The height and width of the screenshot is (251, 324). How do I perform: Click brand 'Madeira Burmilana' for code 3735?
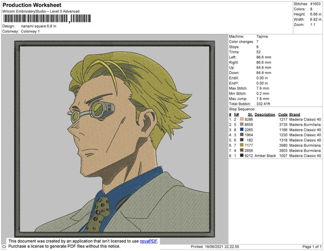coord(305,124)
